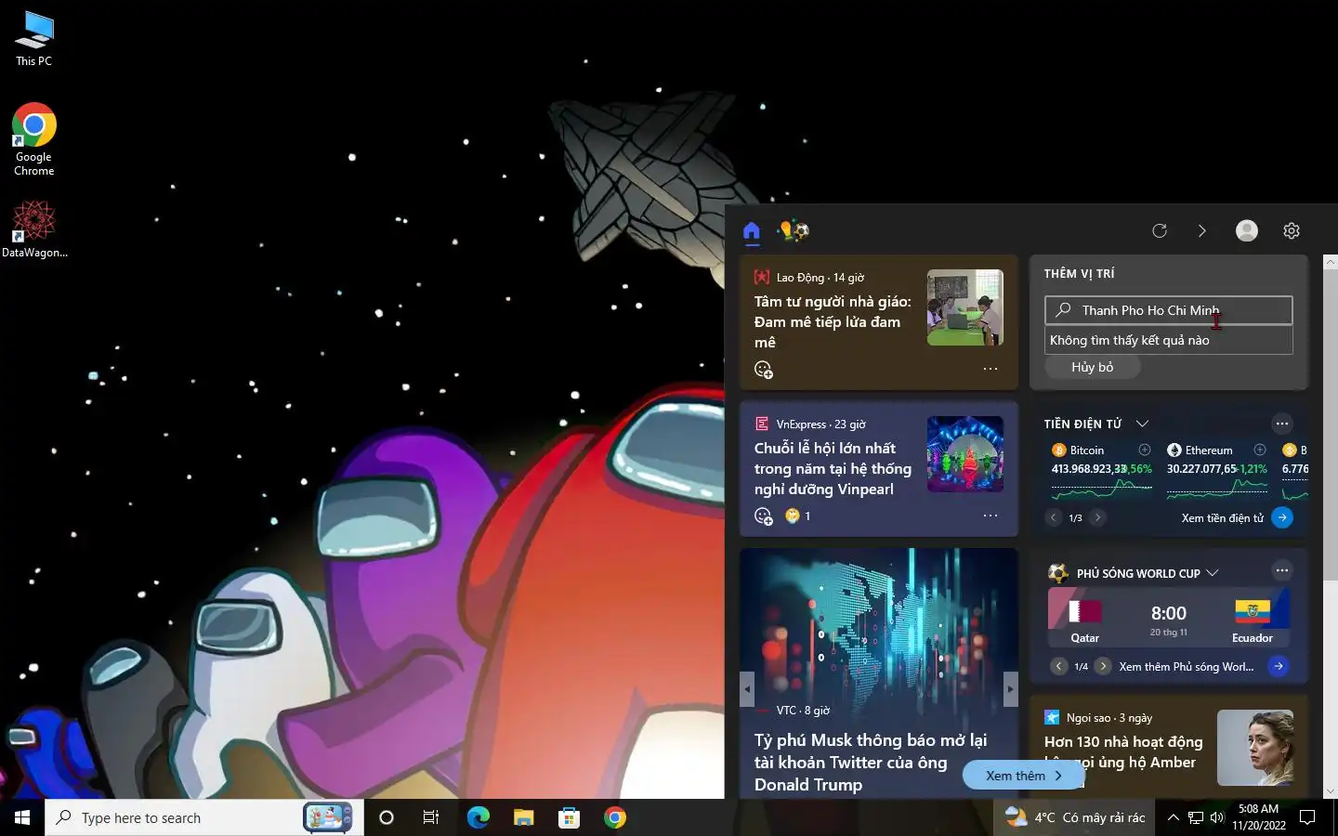This screenshot has width=1338, height=836.
Task: Open the Lao Động teacher article
Action: click(x=833, y=321)
